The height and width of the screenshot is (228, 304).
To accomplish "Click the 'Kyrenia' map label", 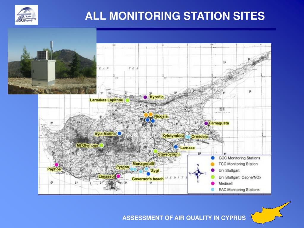I will coord(157,97).
